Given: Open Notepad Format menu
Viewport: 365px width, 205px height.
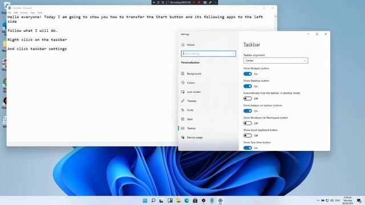Looking at the screenshot, I should coord(24,13).
